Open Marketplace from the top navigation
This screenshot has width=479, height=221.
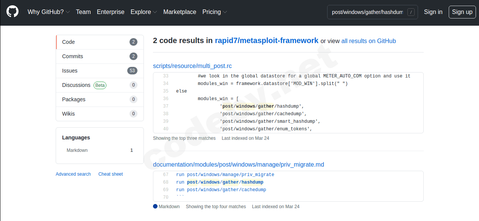179,12
